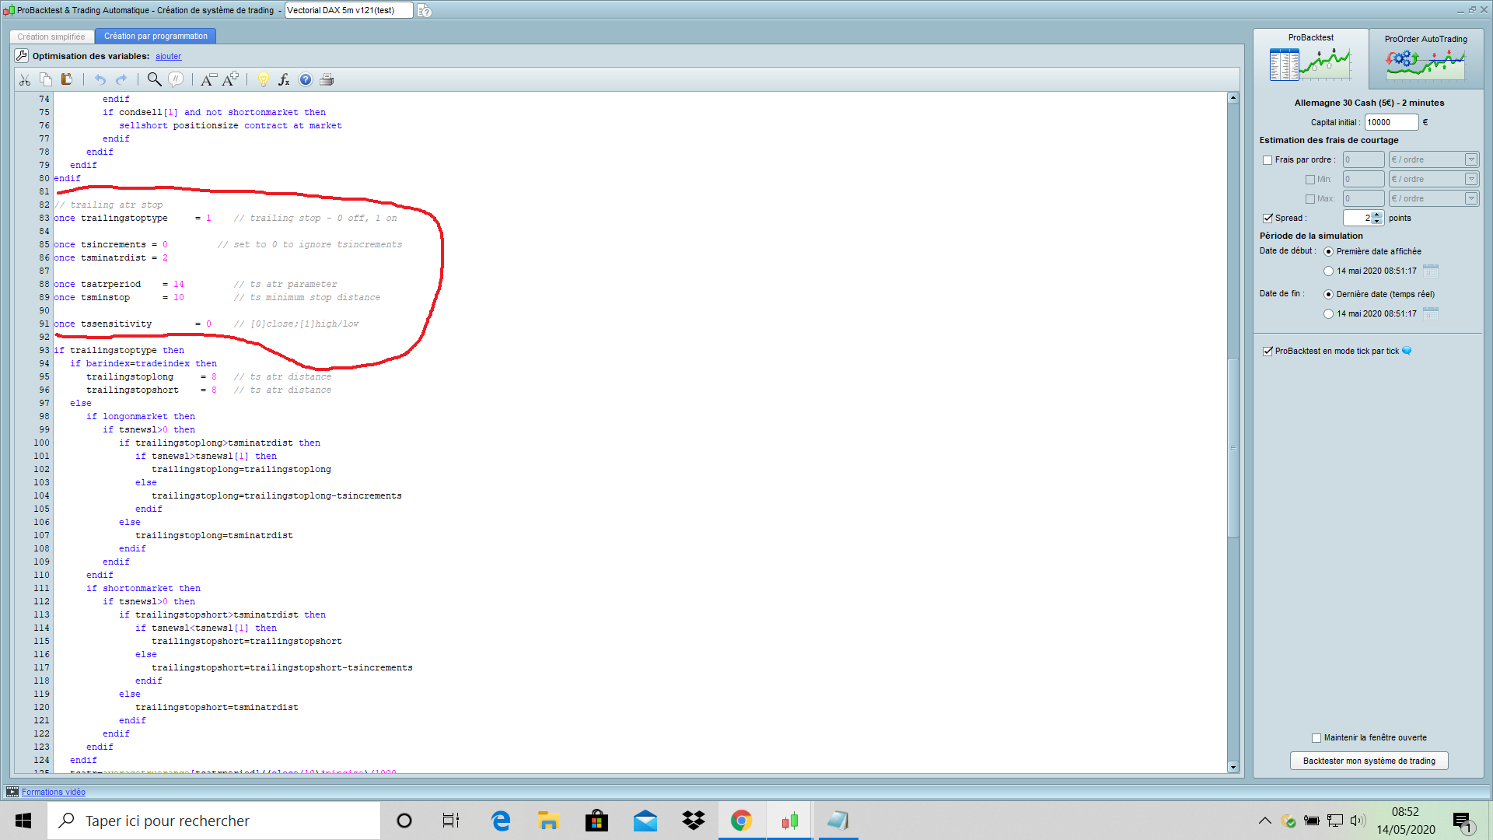Screen dimensions: 1493x840
Task: Open Frais par ordre unit dropdown
Action: (x=1470, y=159)
